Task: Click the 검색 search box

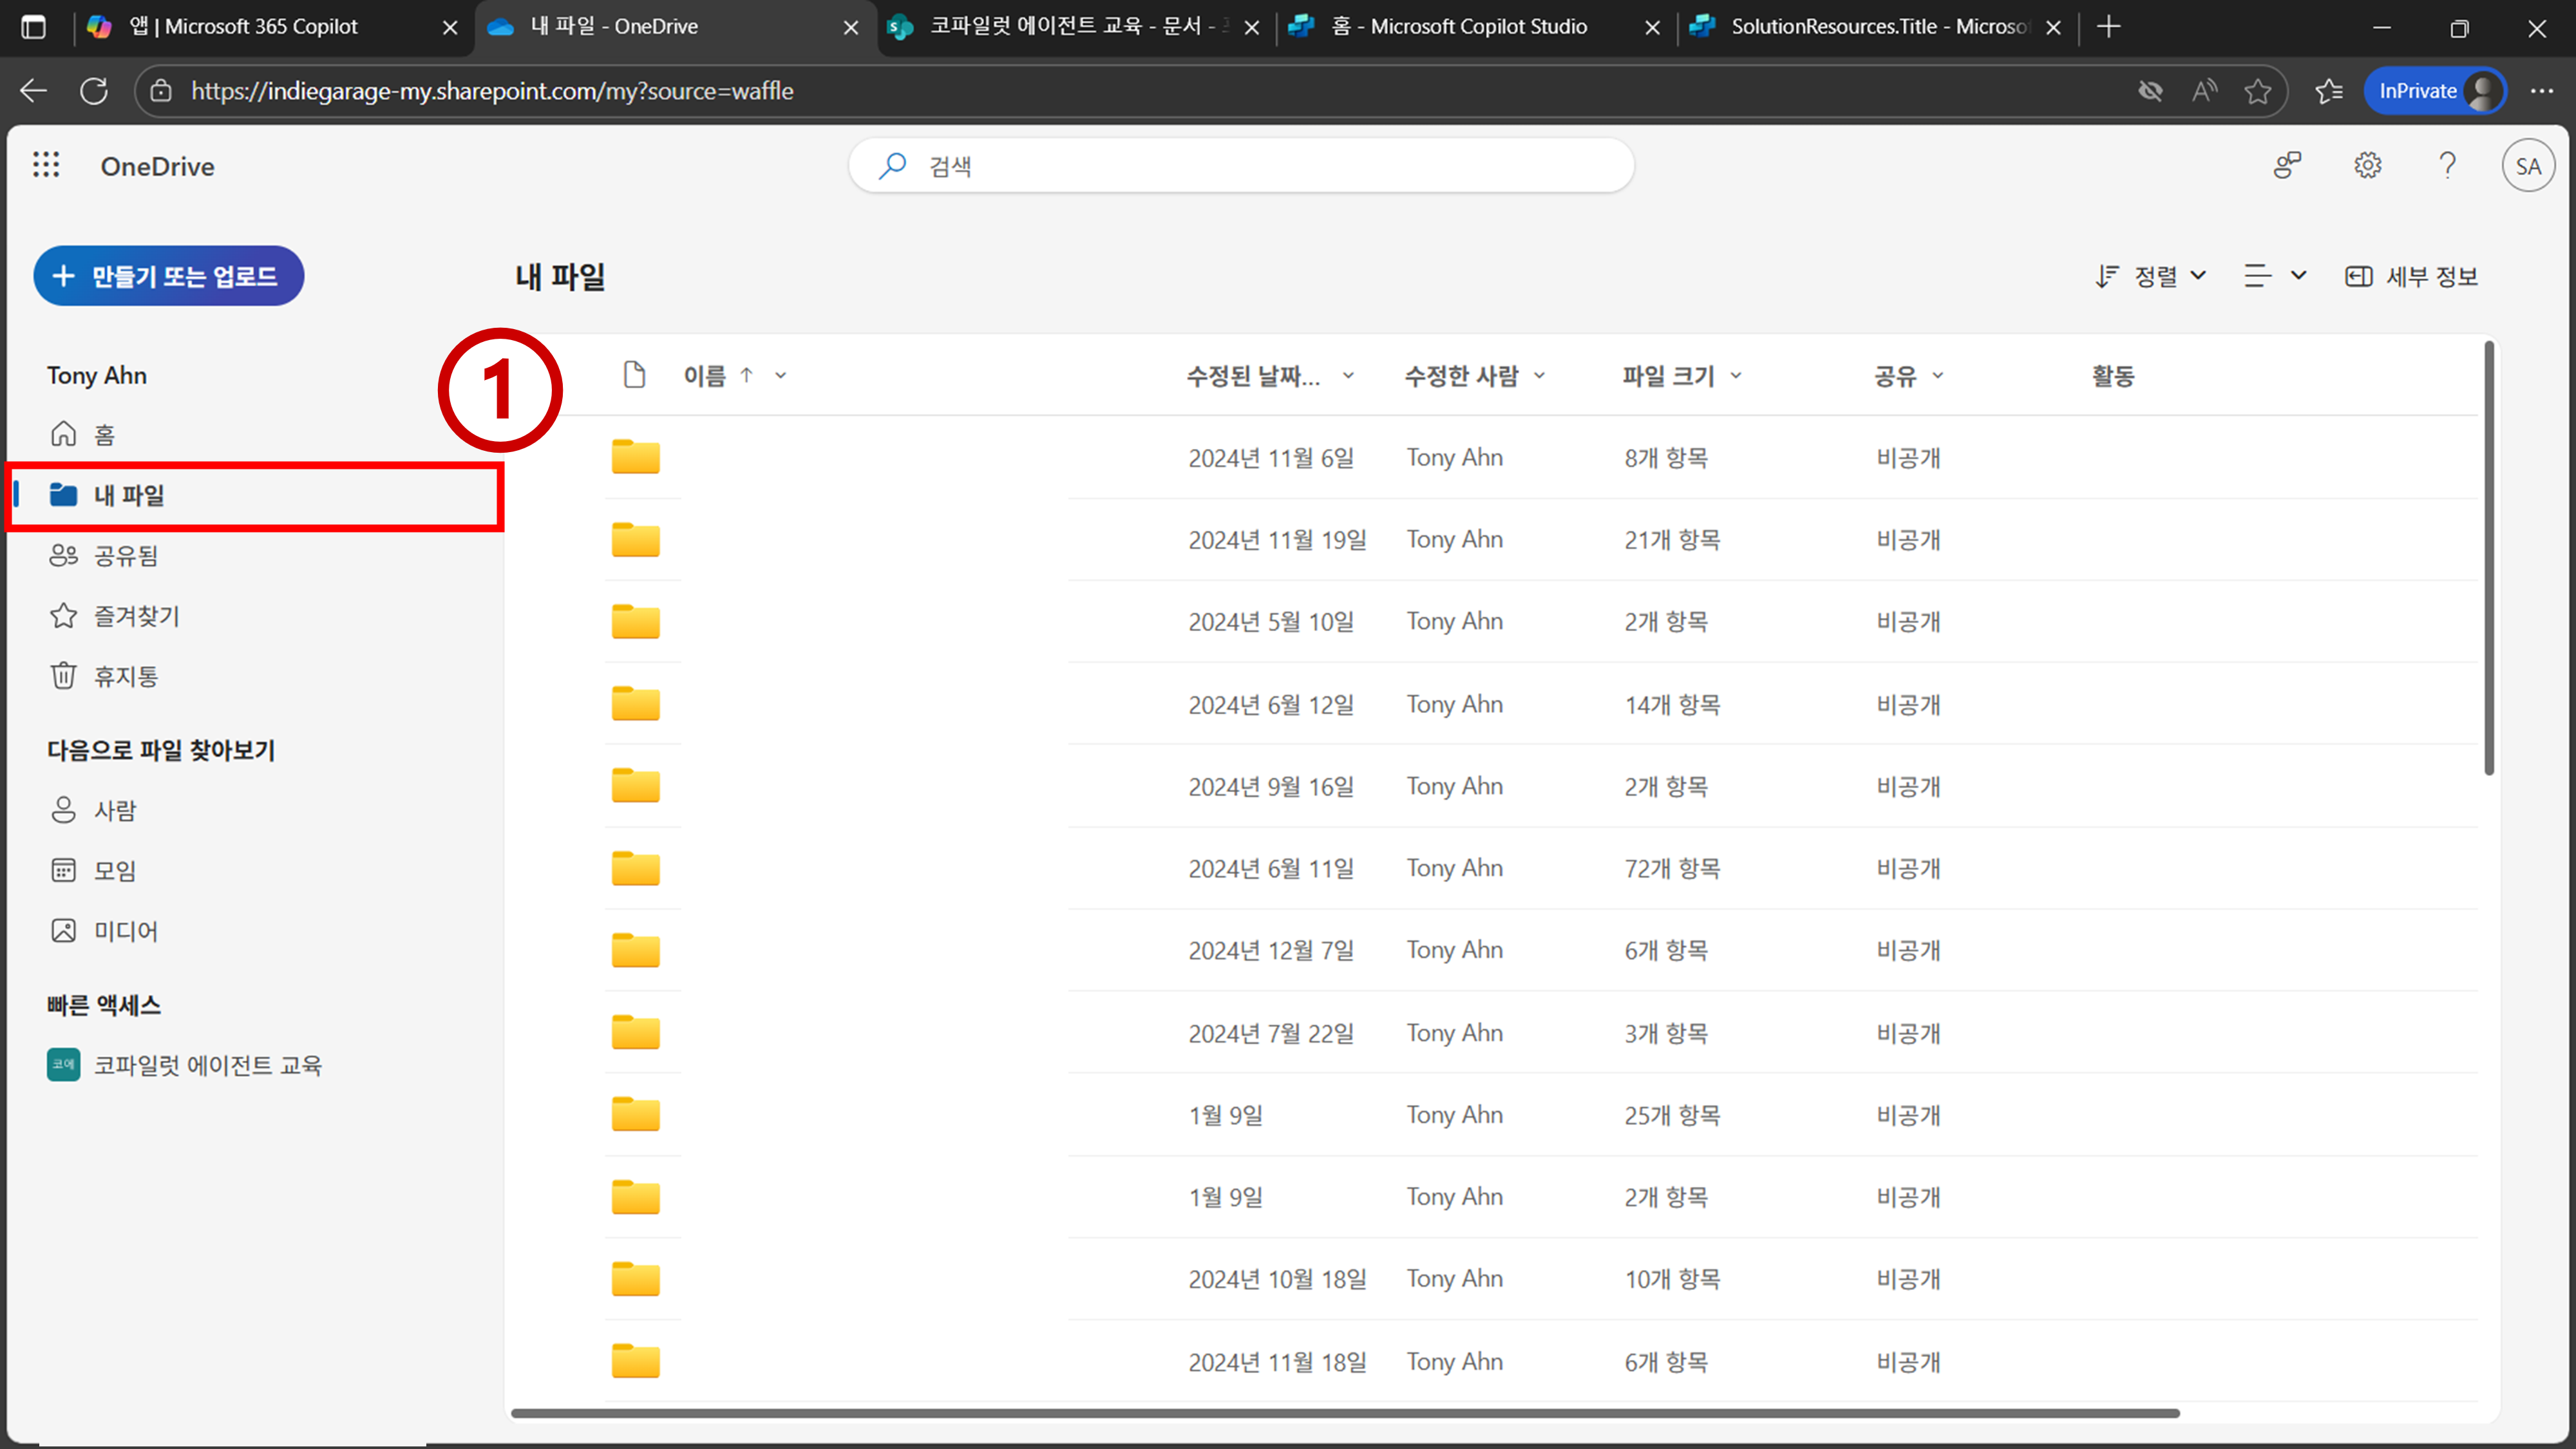Action: (x=1240, y=166)
